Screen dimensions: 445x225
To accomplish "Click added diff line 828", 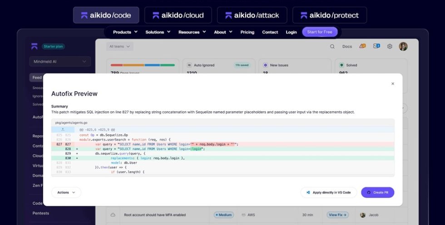I will click(223, 149).
